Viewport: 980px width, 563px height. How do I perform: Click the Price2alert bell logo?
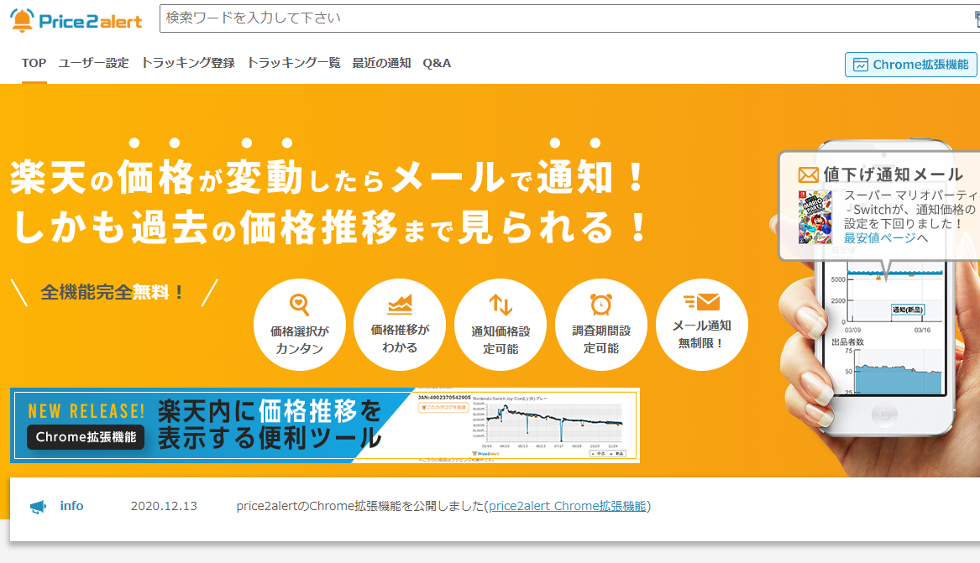[22, 19]
